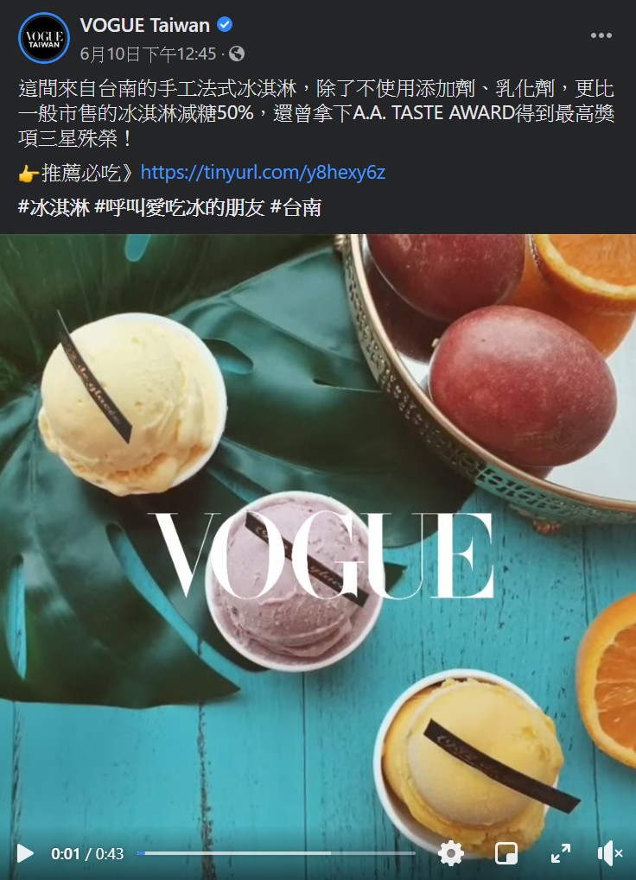Open the three-dot post options menu
The image size is (636, 880).
[x=601, y=35]
